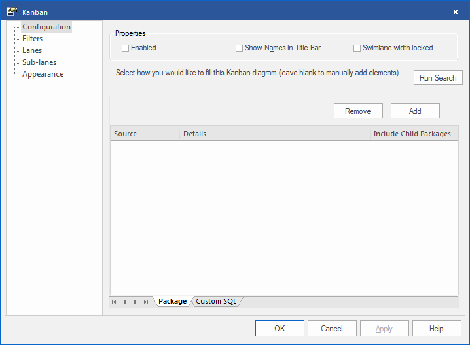Close the Kanban dialog window
The width and height of the screenshot is (470, 345).
pyautogui.click(x=456, y=12)
